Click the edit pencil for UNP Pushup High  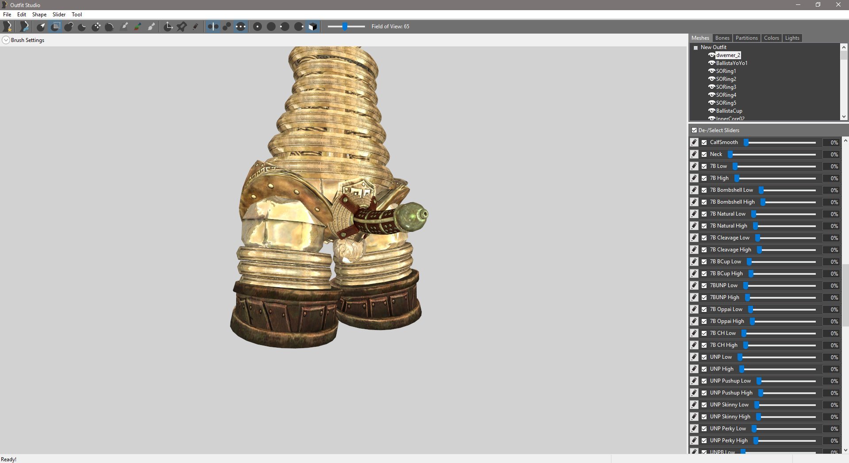694,393
